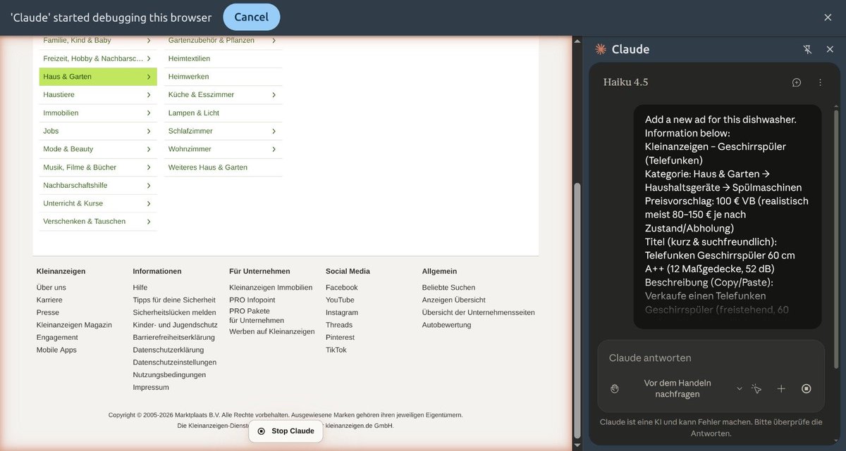
Task: Open the Impressum footer link
Action: tap(151, 388)
